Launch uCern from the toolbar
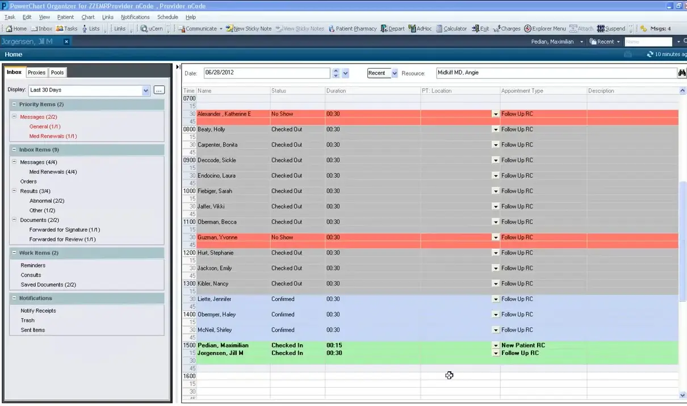 click(150, 28)
